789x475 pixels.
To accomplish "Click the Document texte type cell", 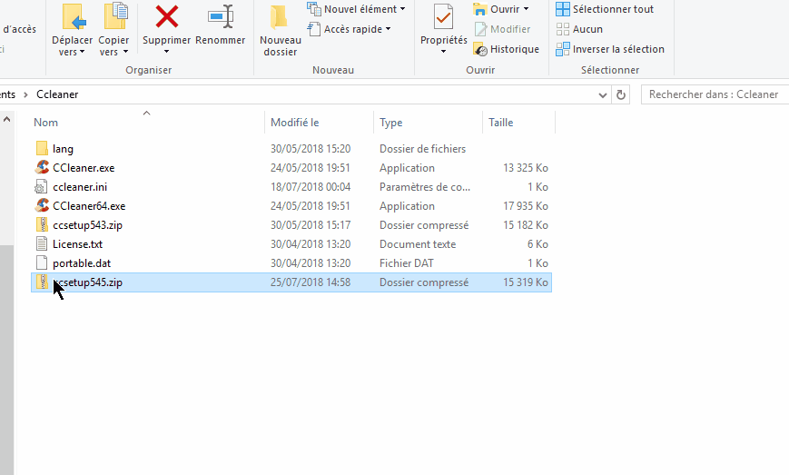I will tap(418, 244).
